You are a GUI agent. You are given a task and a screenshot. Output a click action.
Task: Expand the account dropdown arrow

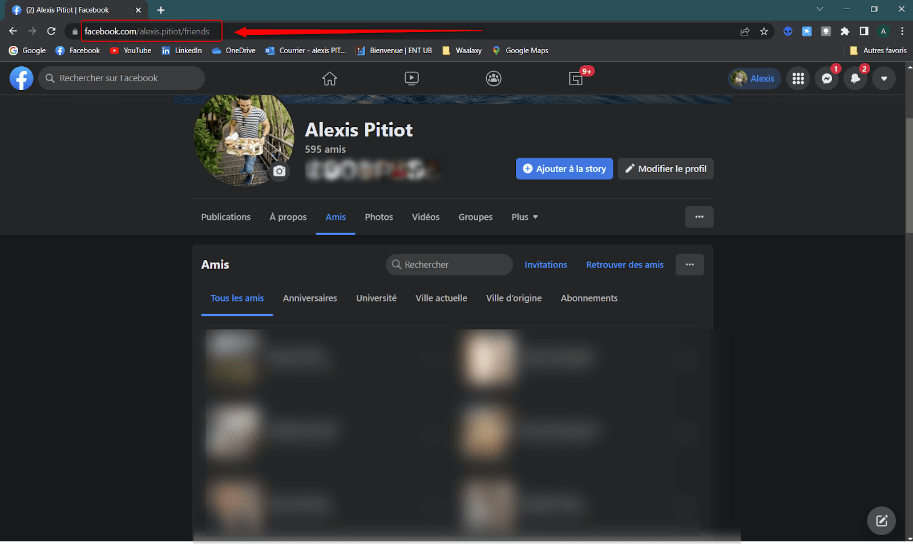884,78
